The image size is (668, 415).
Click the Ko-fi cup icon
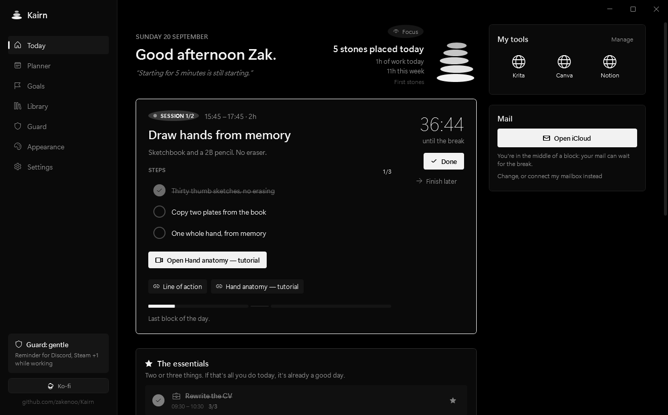click(51, 386)
